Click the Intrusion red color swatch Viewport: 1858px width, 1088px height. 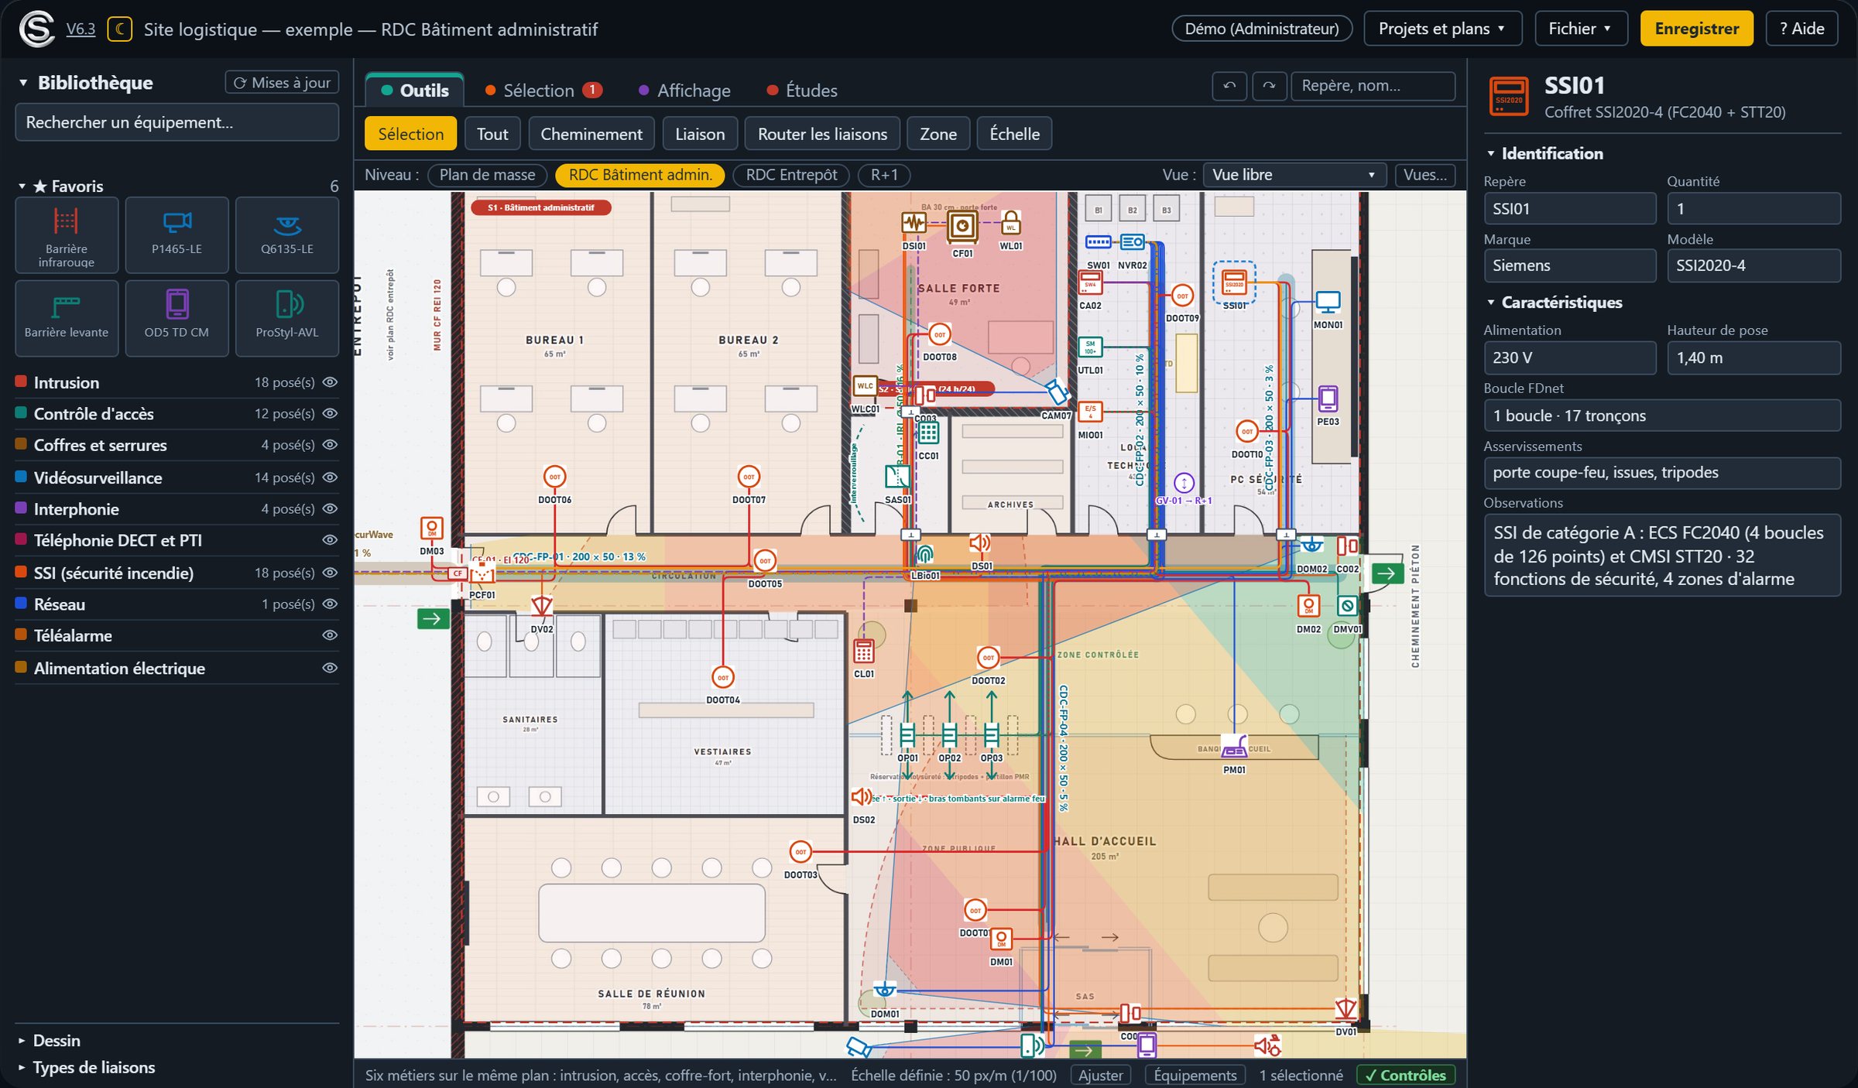22,382
